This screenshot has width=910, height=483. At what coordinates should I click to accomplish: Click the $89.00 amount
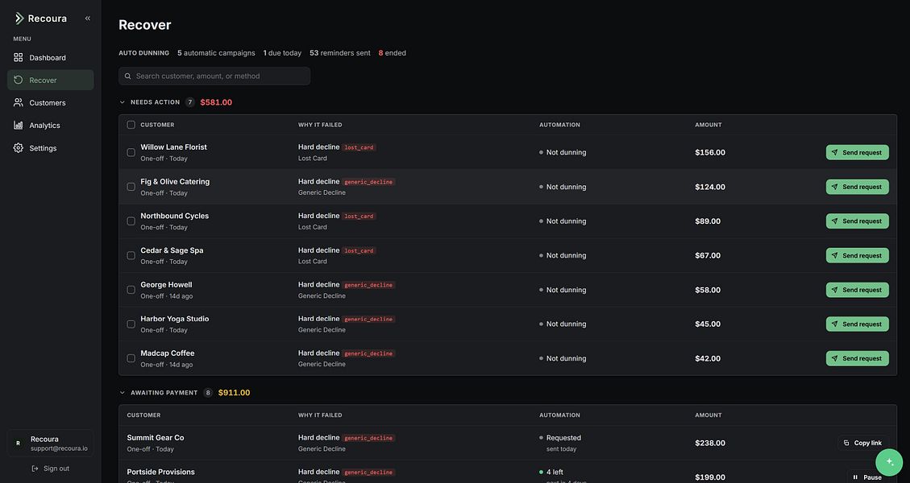pyautogui.click(x=708, y=221)
